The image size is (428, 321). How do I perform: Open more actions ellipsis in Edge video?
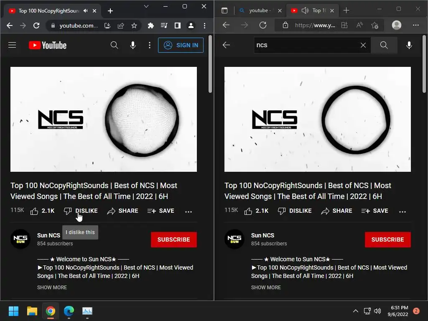click(x=403, y=211)
